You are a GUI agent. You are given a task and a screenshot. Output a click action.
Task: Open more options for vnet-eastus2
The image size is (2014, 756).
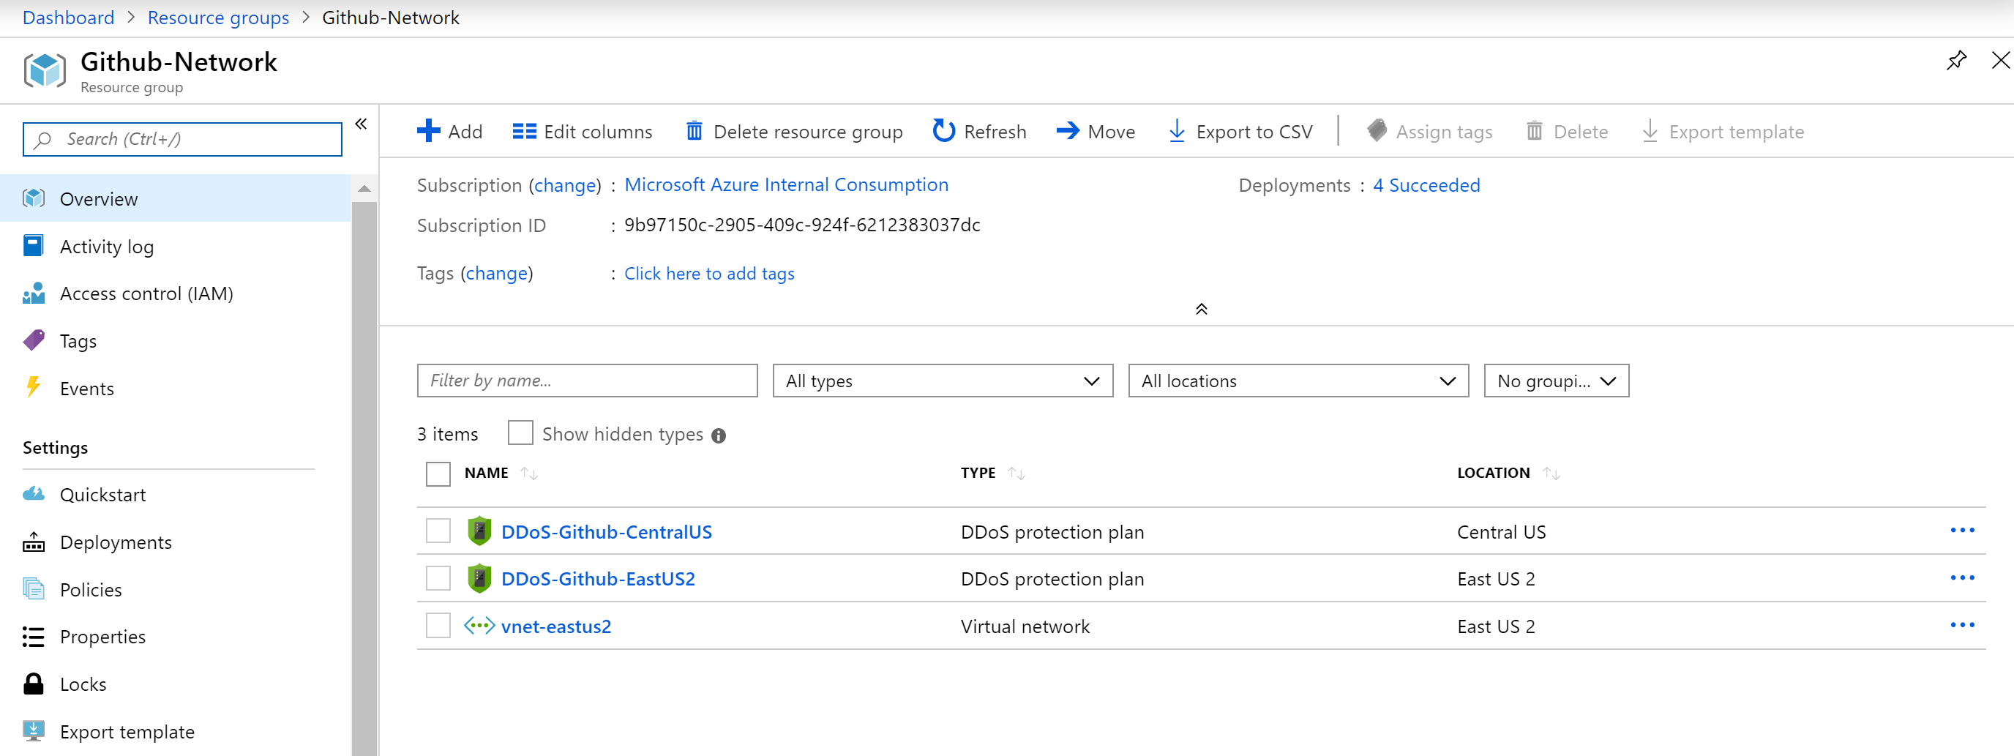tap(1961, 626)
